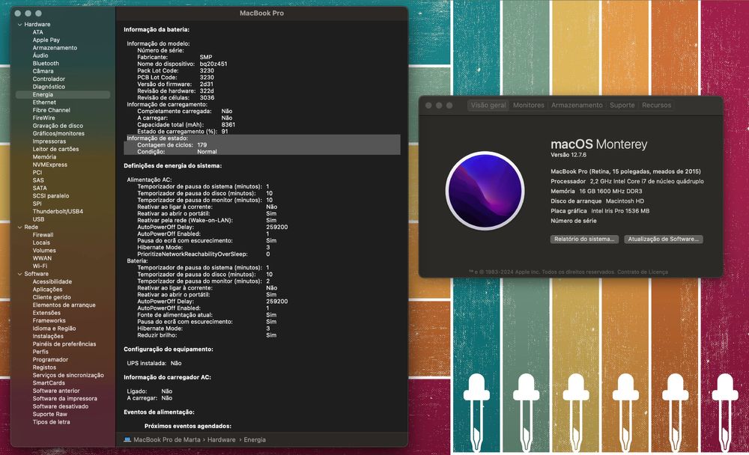Viewport: 749px width, 455px height.
Task: Click 'Placa gráfica Intel Iris Pro' line
Action: (599, 211)
